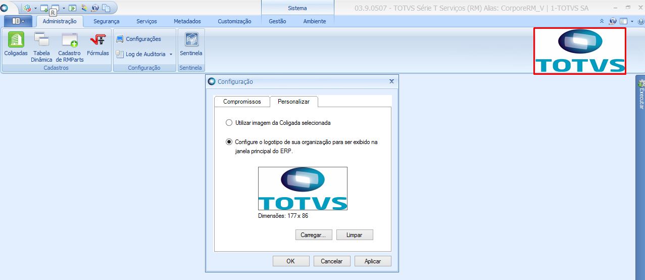Viewport: 645px width, 280px height.
Task: Open Configurações in the ribbon
Action: click(138, 39)
